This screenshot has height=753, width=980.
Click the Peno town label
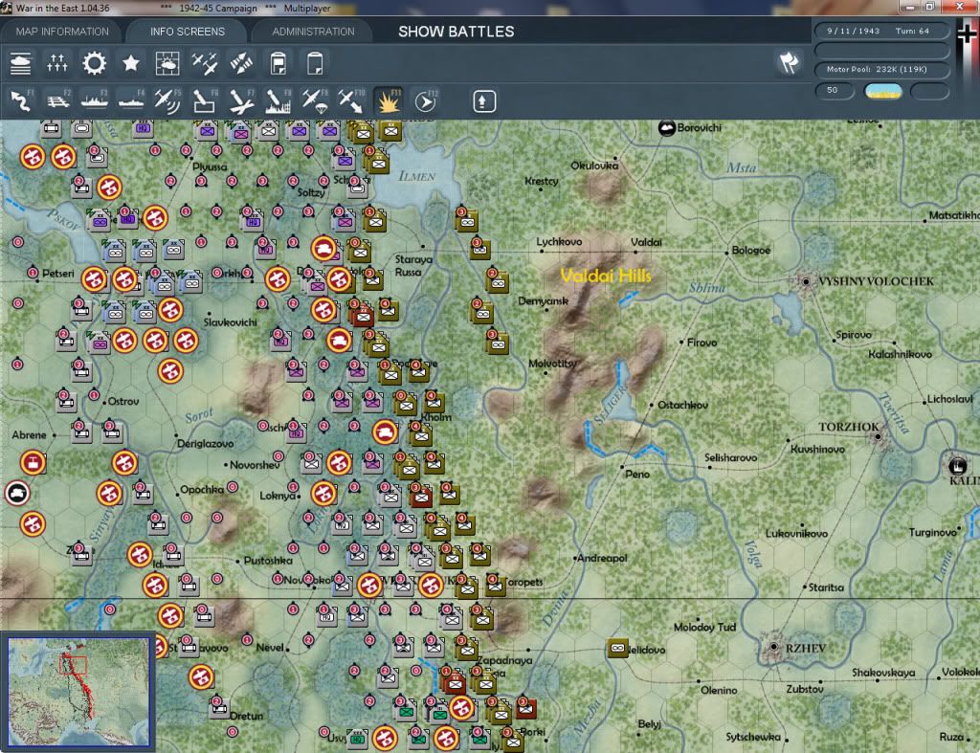637,475
